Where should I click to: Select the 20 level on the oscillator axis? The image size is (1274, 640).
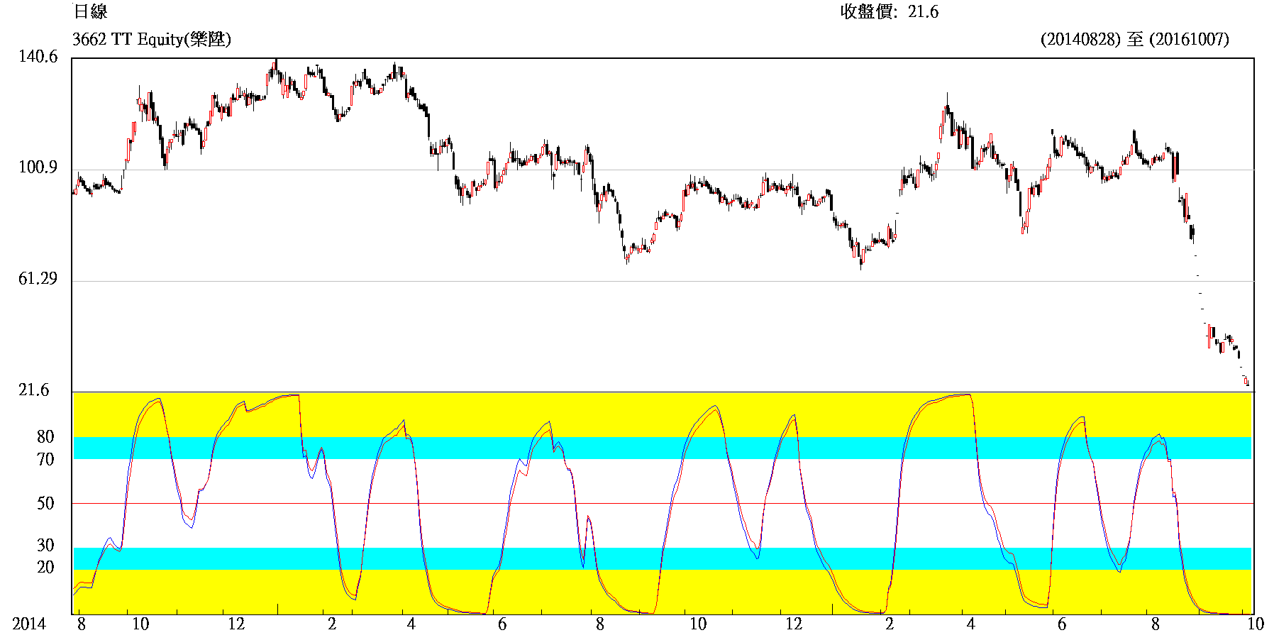pos(45,567)
